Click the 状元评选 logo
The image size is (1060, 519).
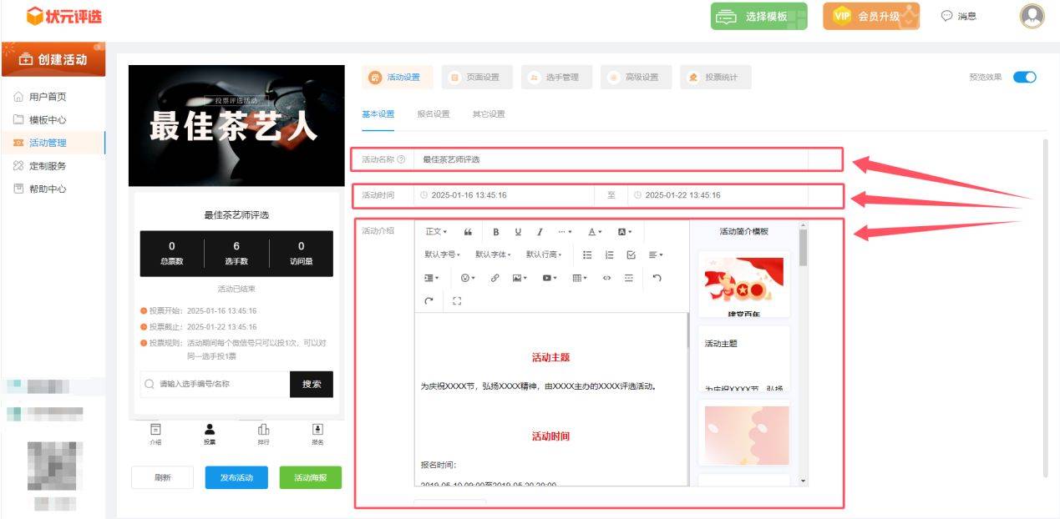click(x=64, y=16)
